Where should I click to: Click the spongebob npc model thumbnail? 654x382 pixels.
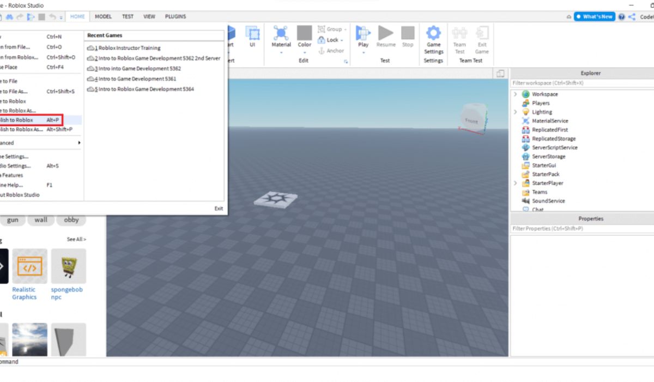coord(69,266)
